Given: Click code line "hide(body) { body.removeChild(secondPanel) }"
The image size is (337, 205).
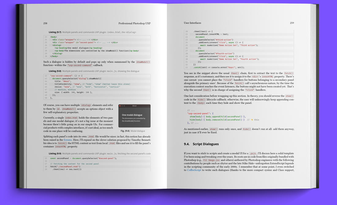Looking at the screenshot, I should click(x=217, y=120).
